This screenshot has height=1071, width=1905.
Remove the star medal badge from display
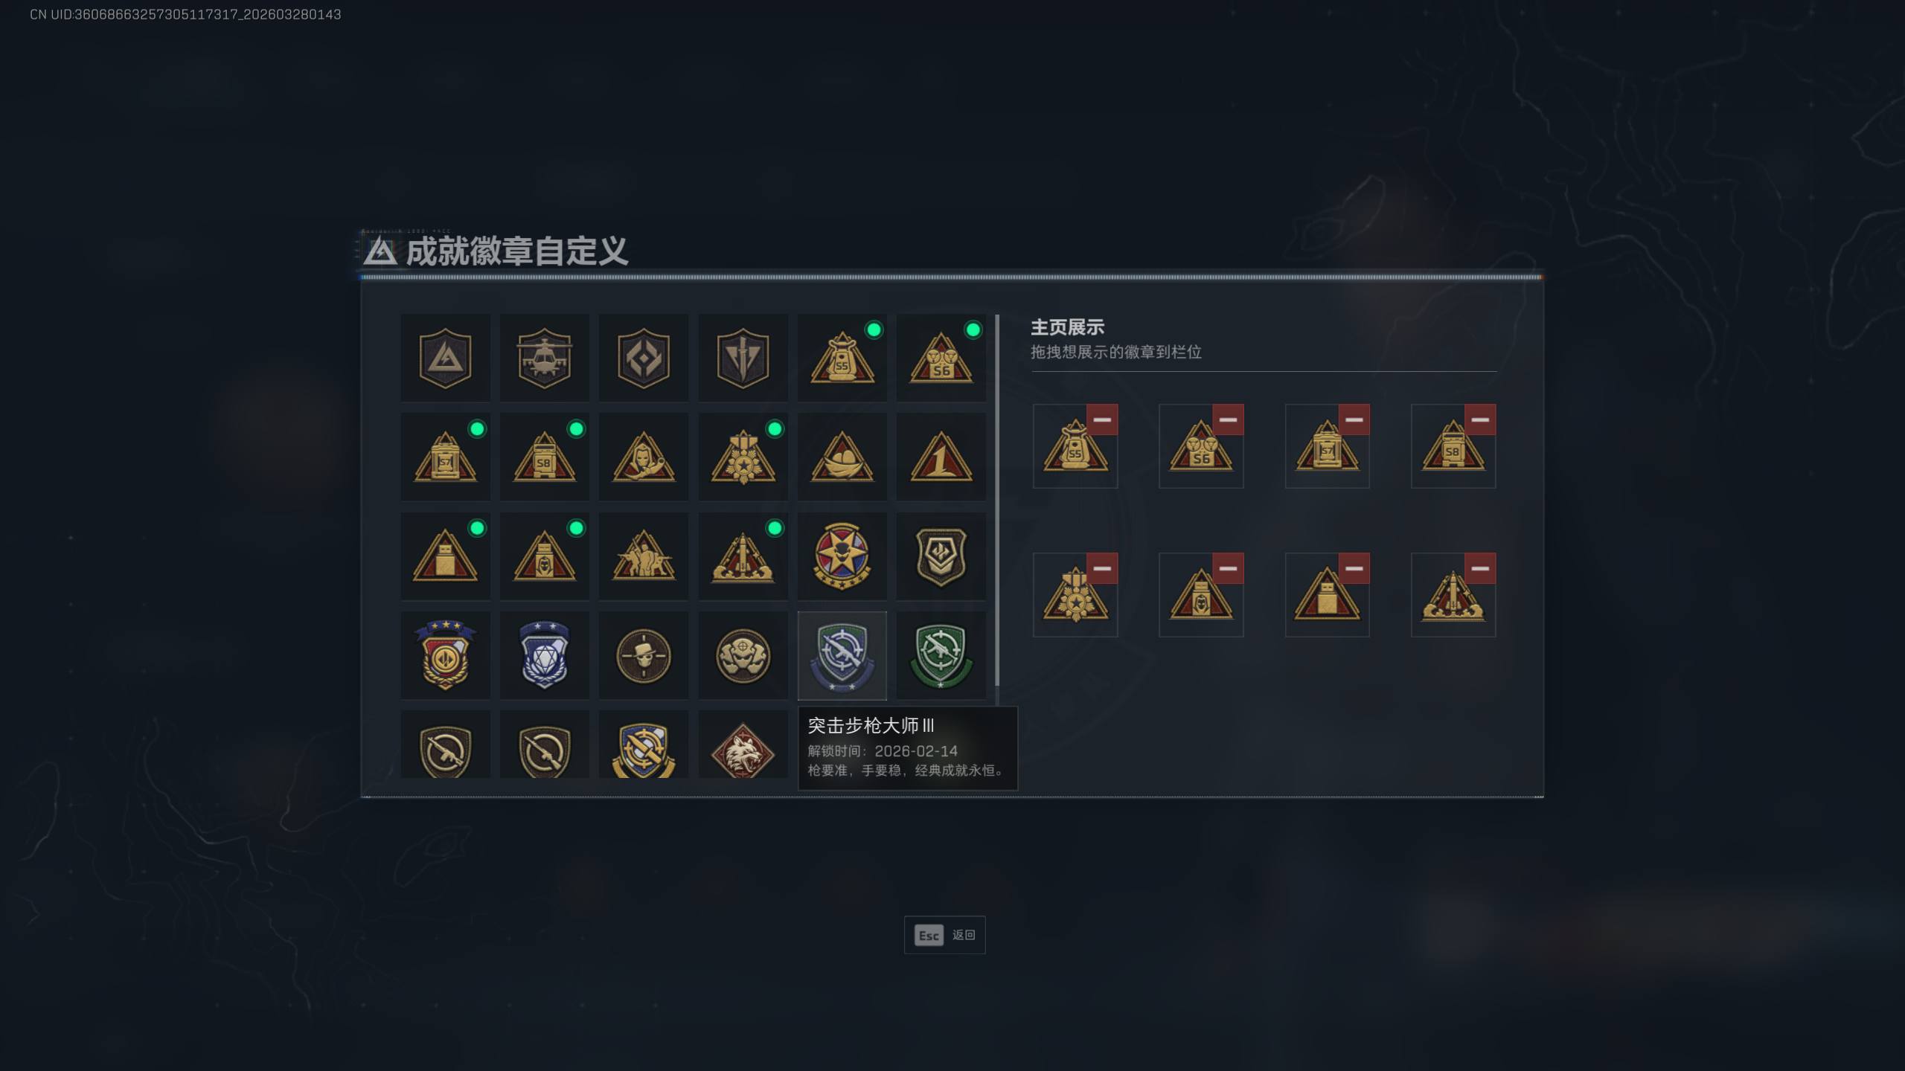click(1102, 568)
